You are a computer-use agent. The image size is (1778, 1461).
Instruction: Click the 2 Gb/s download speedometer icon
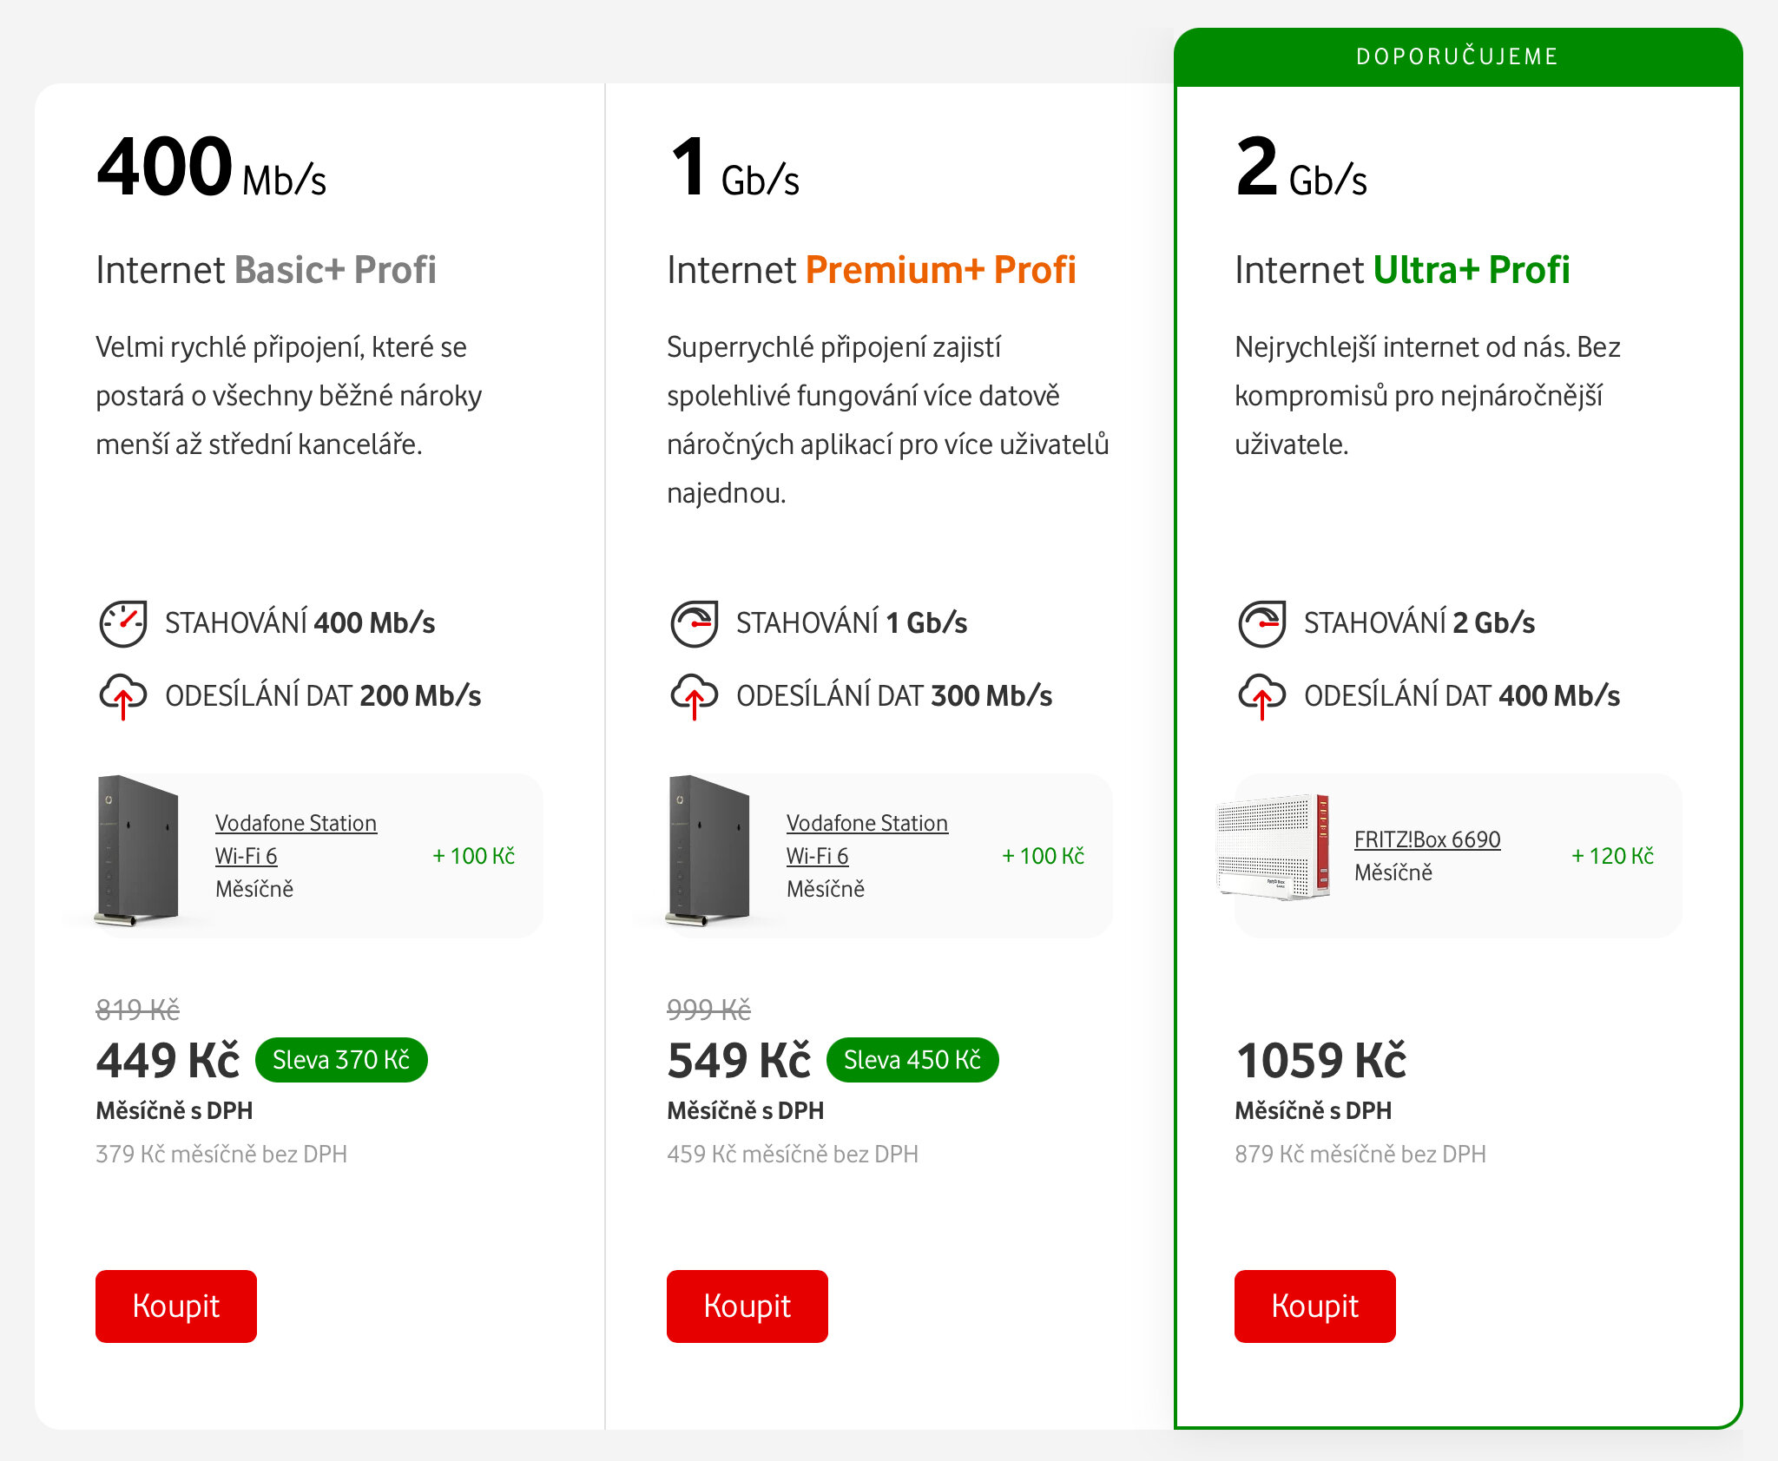[1261, 623]
